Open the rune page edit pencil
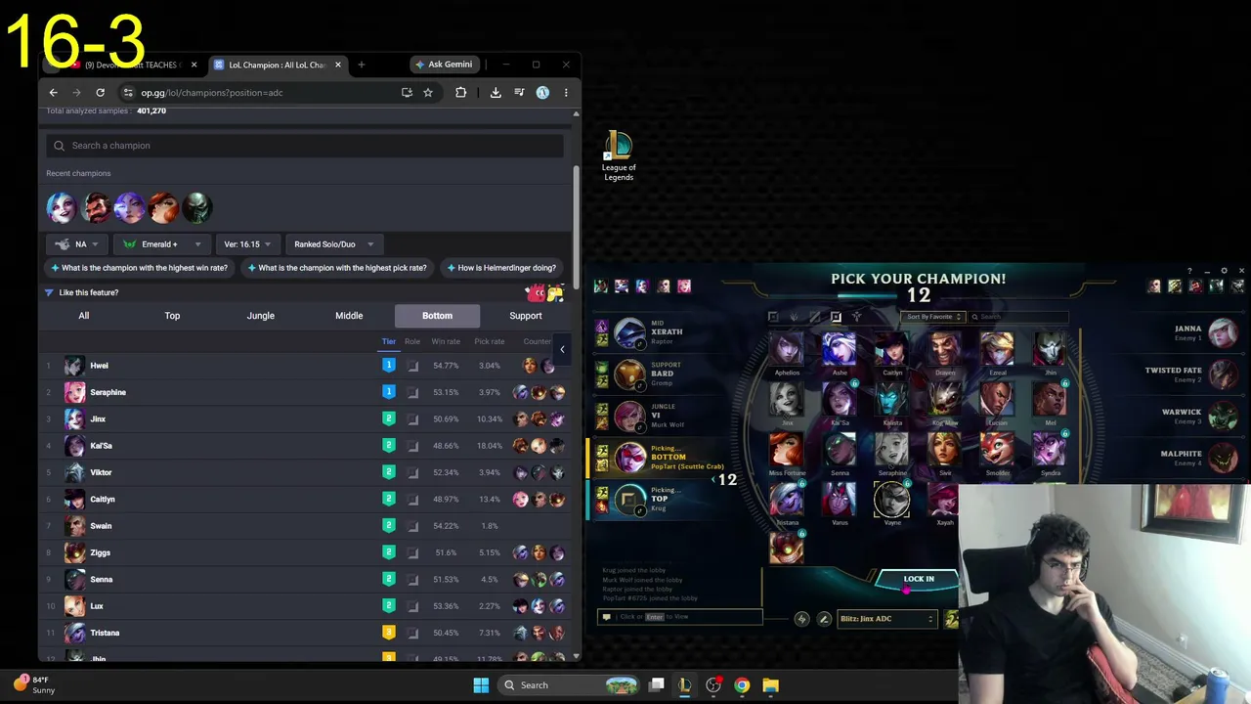Screen dimensions: 1251x704 (824, 619)
